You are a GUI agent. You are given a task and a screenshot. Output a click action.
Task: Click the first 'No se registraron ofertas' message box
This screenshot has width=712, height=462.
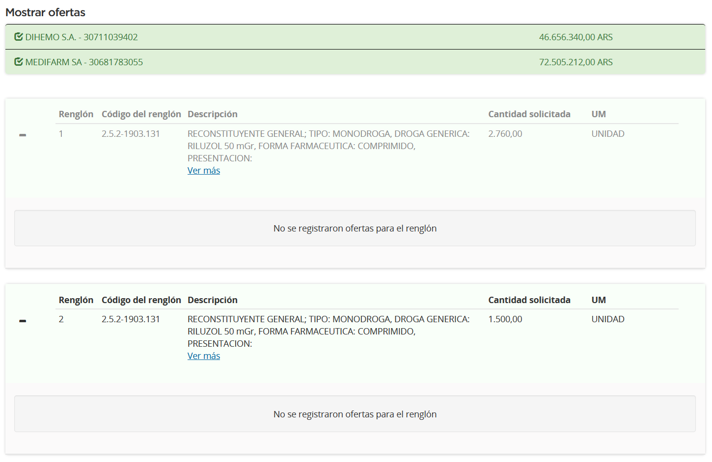click(x=355, y=228)
